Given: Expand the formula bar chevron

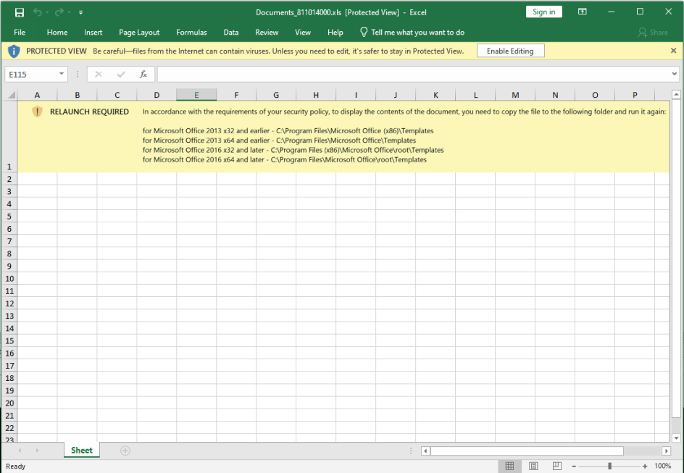Looking at the screenshot, I should click(x=674, y=74).
